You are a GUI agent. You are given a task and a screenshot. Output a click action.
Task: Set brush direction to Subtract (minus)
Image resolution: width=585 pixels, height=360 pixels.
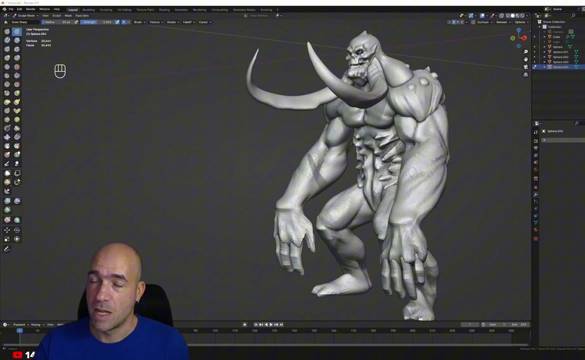(x=128, y=22)
